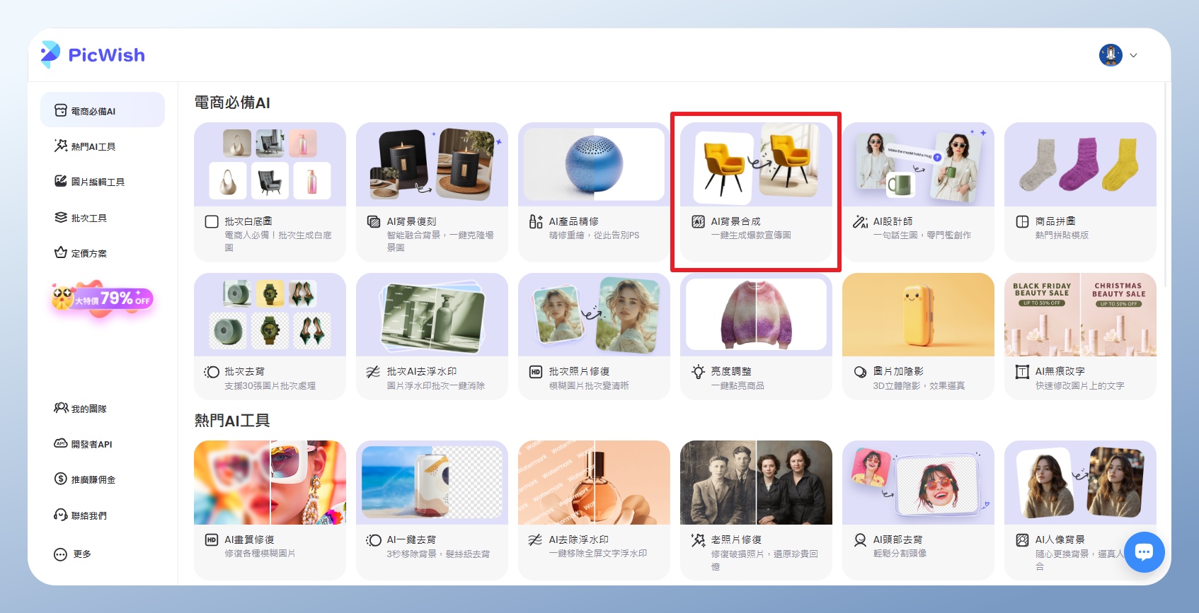Click the 79% OFF promotion banner
1199x613 pixels.
click(x=102, y=299)
